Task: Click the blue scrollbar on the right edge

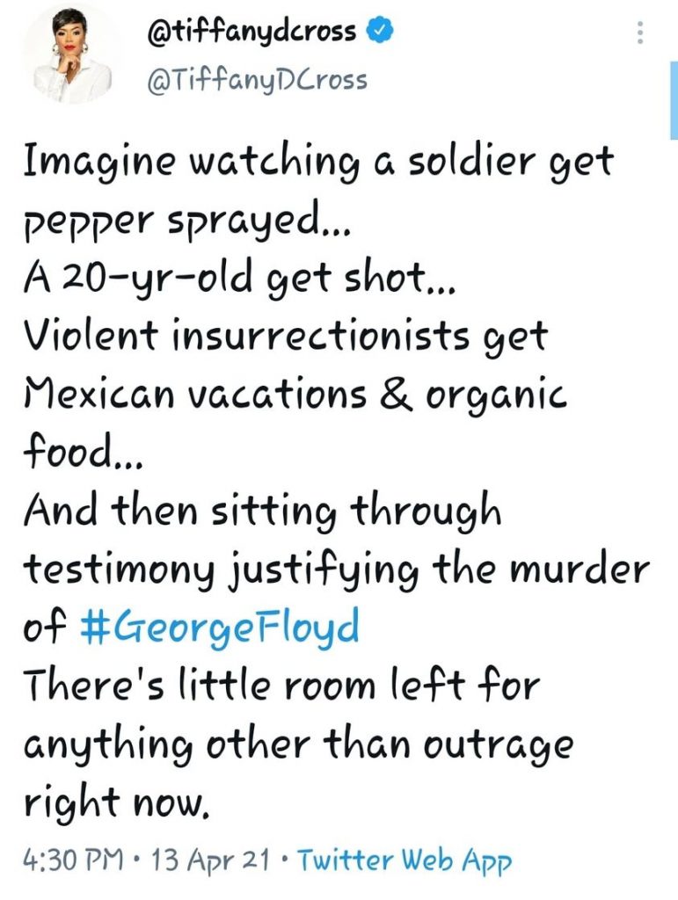Action: pyautogui.click(x=673, y=101)
